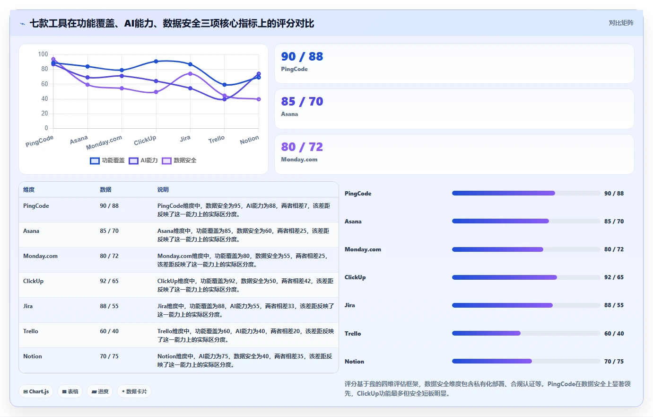Click the 60 / 40 value beside the Trello bar
The width and height of the screenshot is (653, 417).
click(x=614, y=334)
